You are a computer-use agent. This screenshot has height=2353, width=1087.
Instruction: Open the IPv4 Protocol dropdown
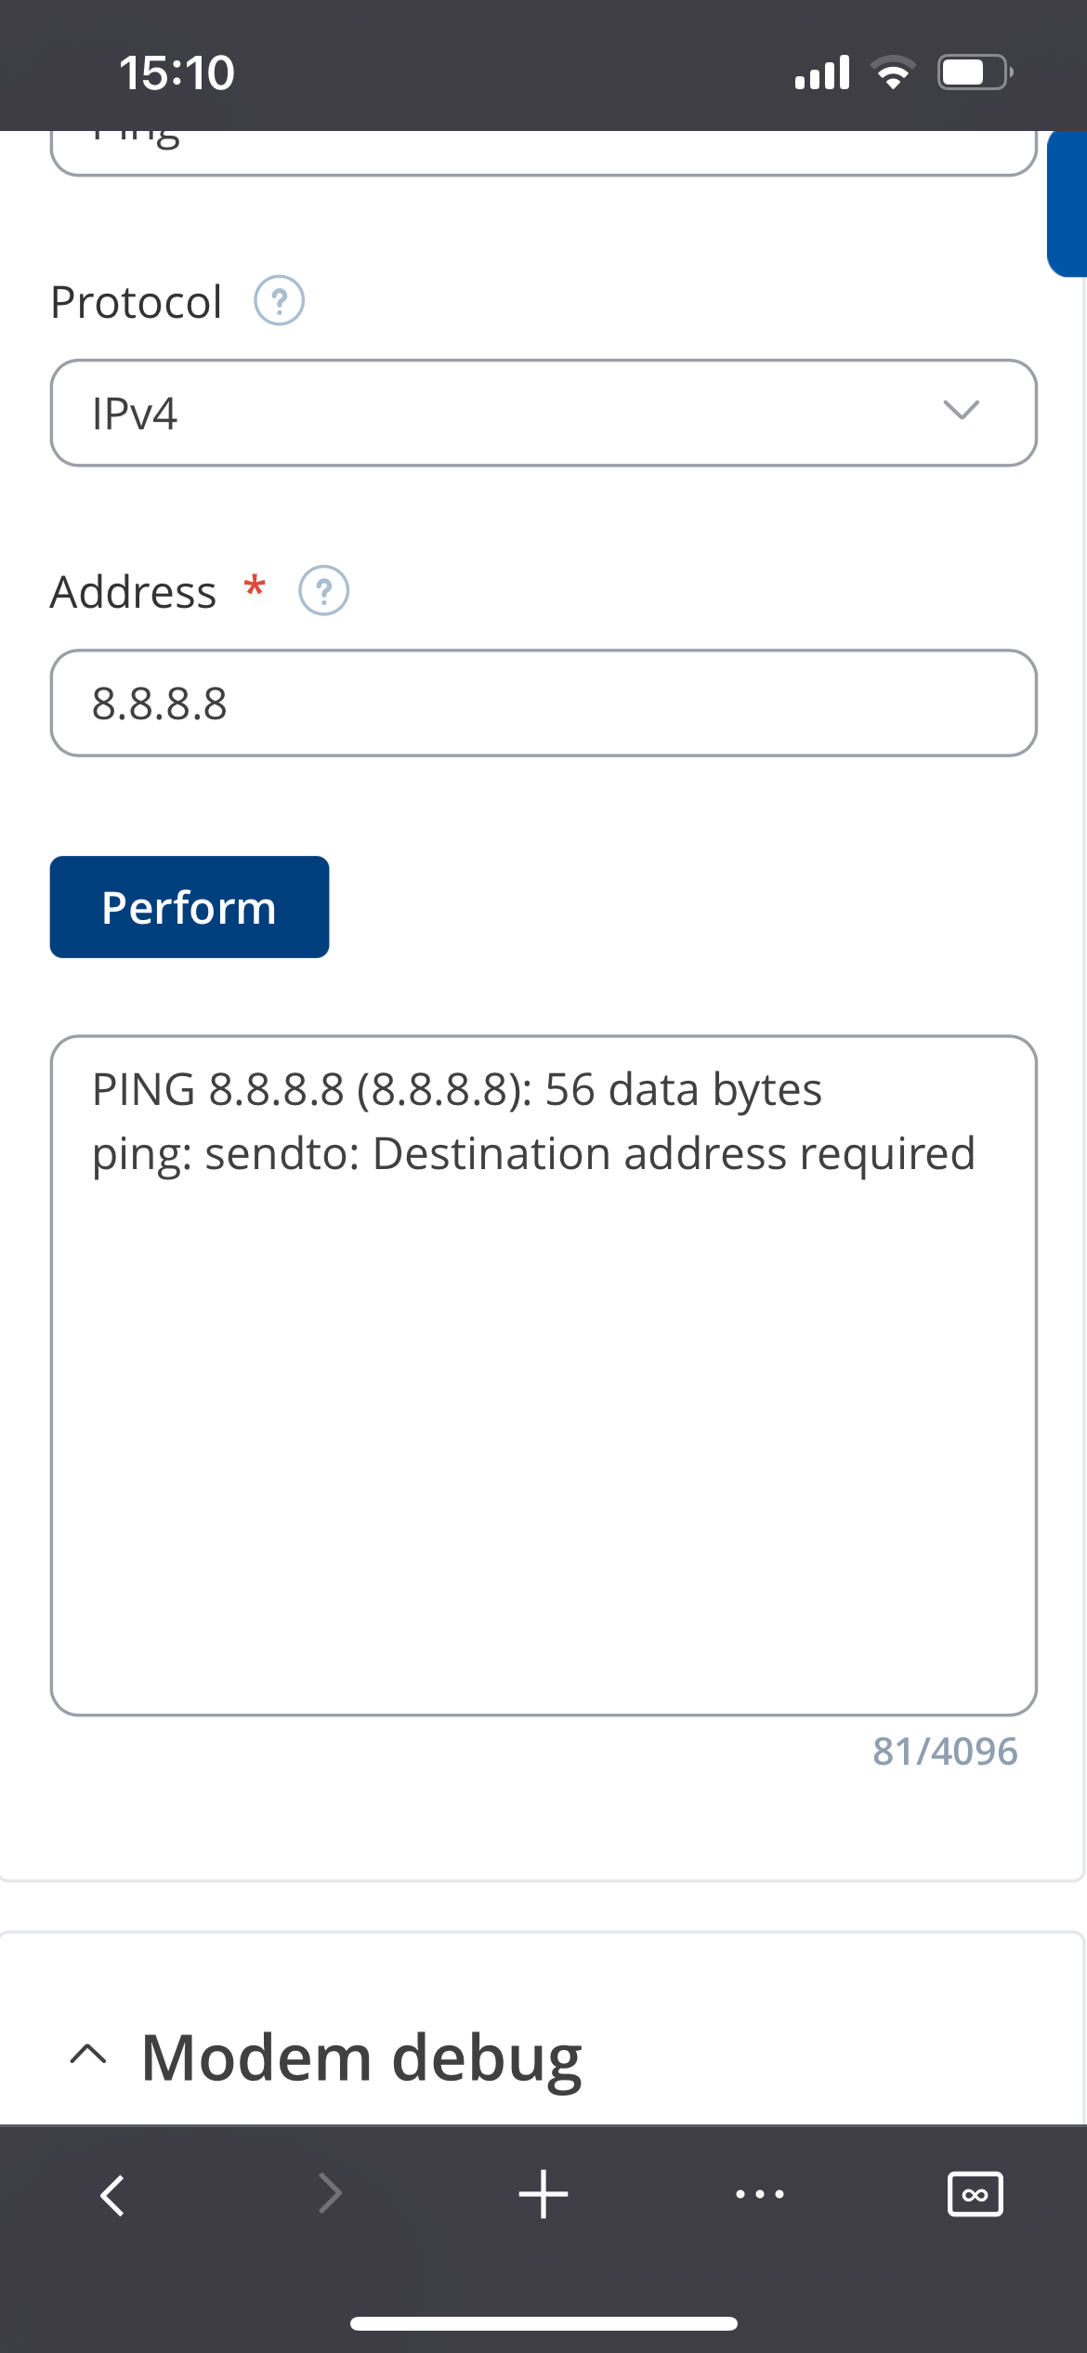coord(543,413)
